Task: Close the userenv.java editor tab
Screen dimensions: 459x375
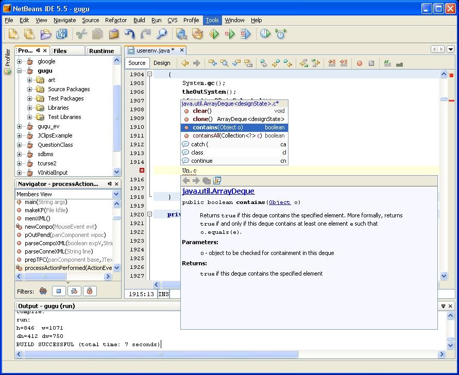Action: click(x=182, y=50)
